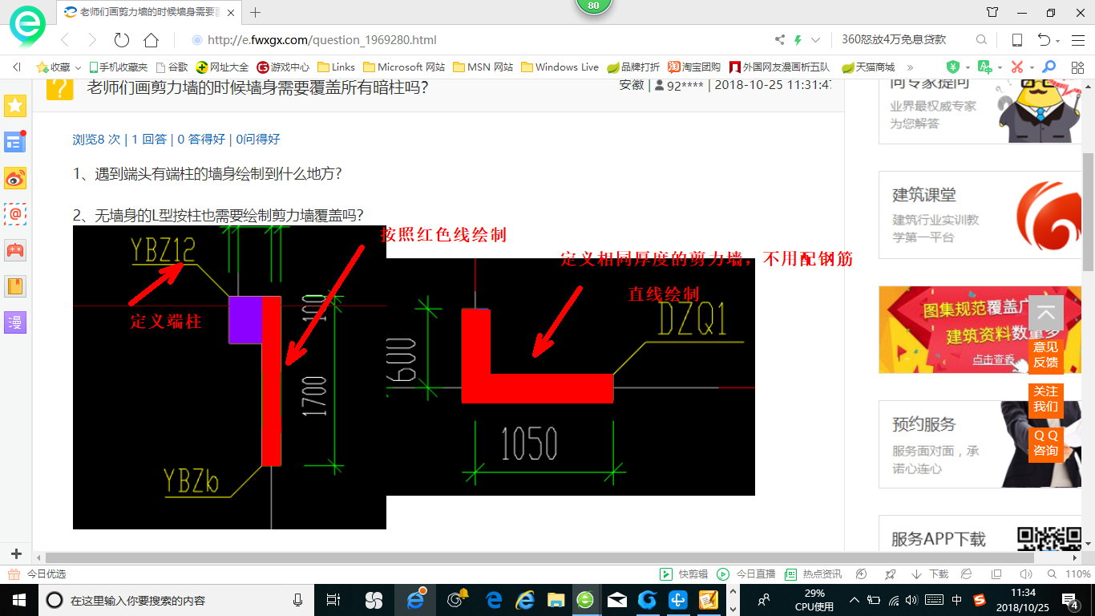The height and width of the screenshot is (616, 1095).
Task: Click the scissors screenshot tool icon
Action: 1017,67
